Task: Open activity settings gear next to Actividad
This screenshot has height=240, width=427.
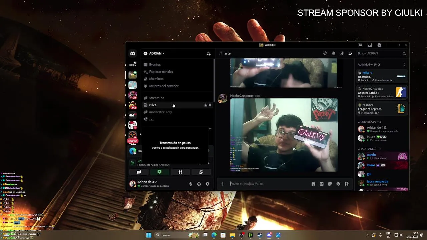Action: pyautogui.click(x=379, y=65)
